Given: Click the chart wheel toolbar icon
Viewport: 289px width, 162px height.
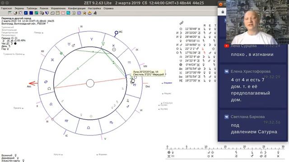Looking at the screenshot, I should 20,13.
